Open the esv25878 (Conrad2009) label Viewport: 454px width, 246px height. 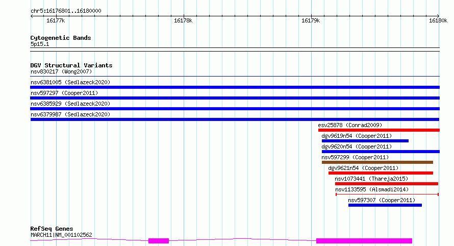coord(350,125)
